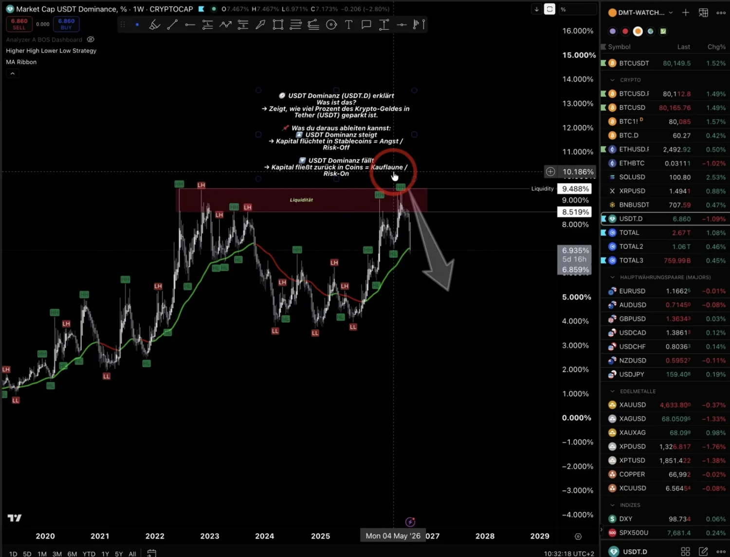Click the blue BUY 6.860 button
730x557 pixels.
(66, 24)
